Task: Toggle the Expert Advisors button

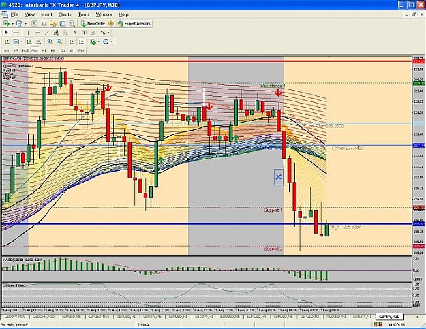Action: (134, 24)
